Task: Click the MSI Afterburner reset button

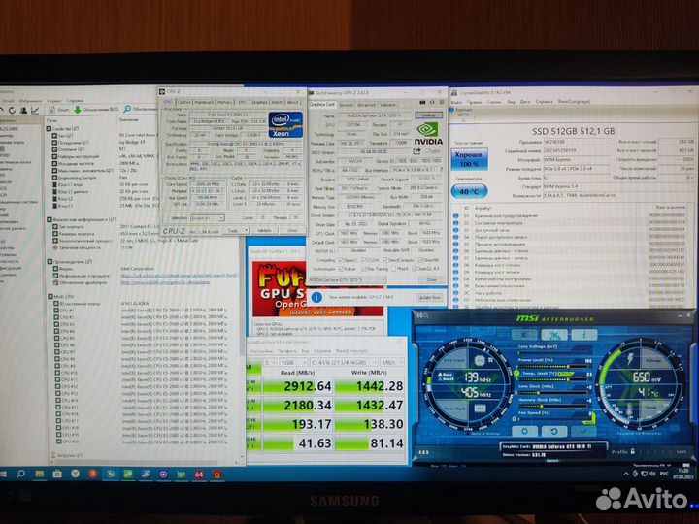Action: click(x=554, y=431)
